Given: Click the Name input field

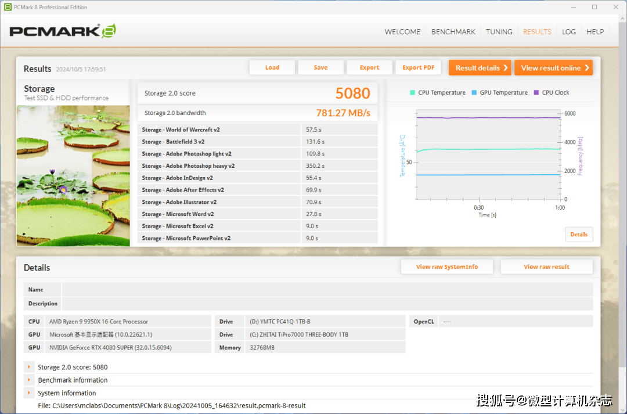Looking at the screenshot, I should (327, 290).
